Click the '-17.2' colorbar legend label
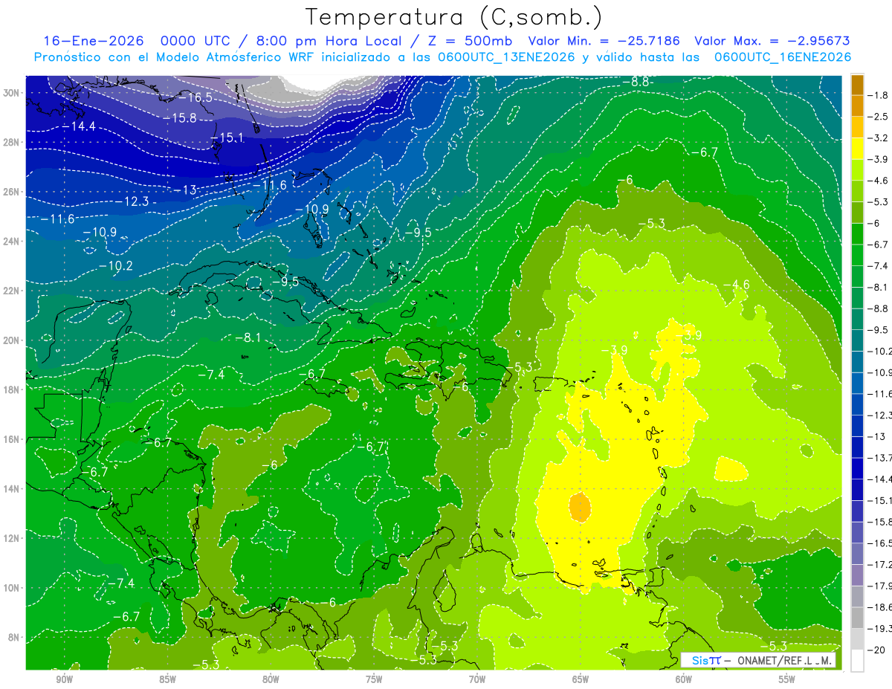892x689 pixels. [x=882, y=565]
